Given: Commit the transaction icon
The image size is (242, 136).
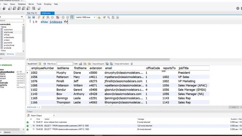Looking at the screenshot, I should [x=63, y=17].
